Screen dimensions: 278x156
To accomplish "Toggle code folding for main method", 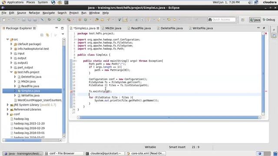I will (76, 61).
